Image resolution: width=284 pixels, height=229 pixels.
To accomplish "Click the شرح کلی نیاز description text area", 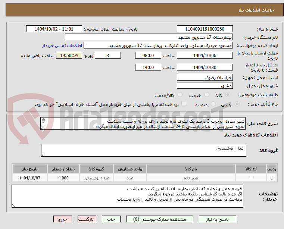I will click(143, 124).
